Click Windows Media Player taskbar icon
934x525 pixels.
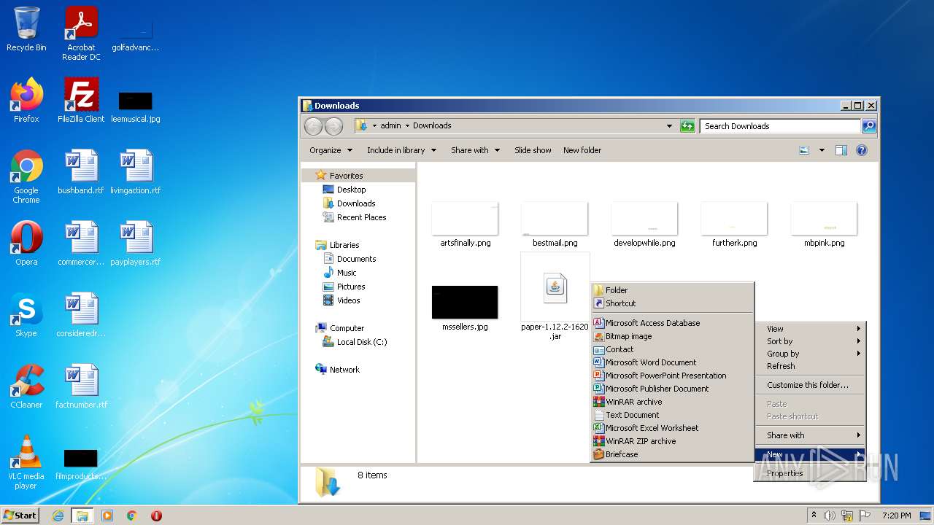click(107, 516)
